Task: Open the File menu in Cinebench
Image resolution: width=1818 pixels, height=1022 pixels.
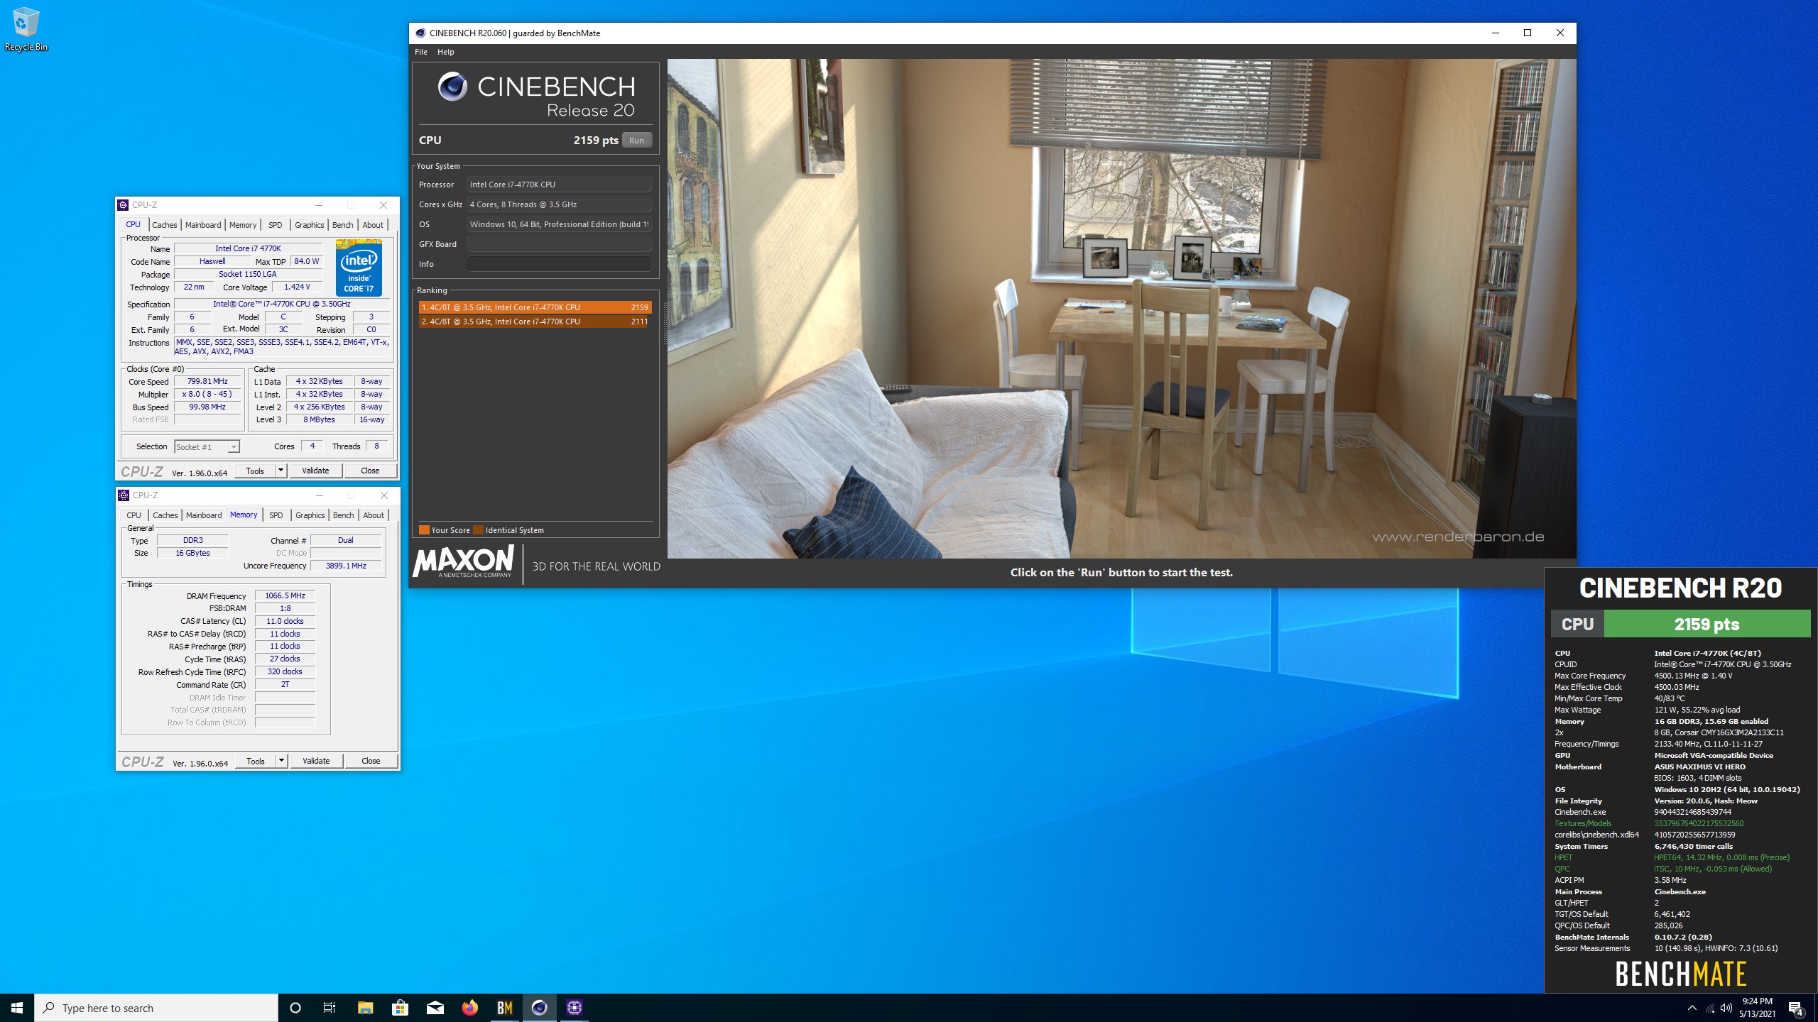Action: click(x=421, y=52)
